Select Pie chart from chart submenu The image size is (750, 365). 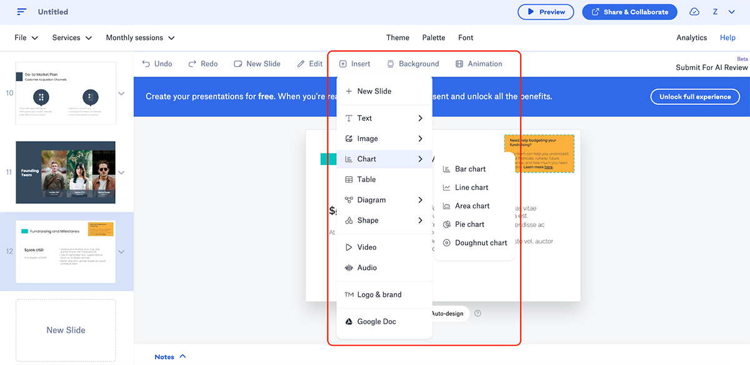coord(469,224)
